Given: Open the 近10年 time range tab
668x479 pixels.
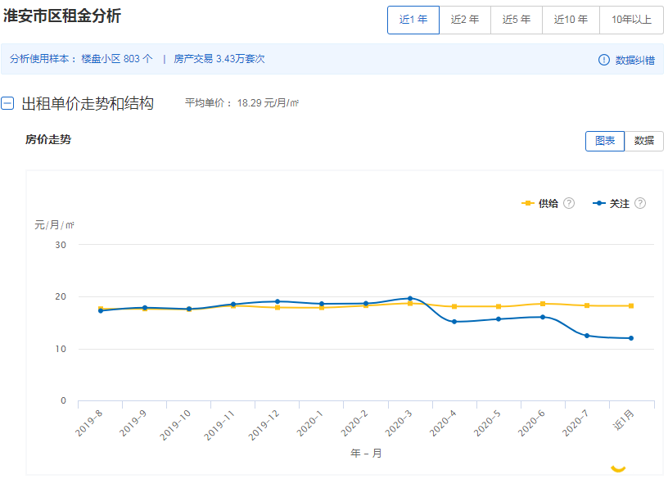Looking at the screenshot, I should pos(571,20).
